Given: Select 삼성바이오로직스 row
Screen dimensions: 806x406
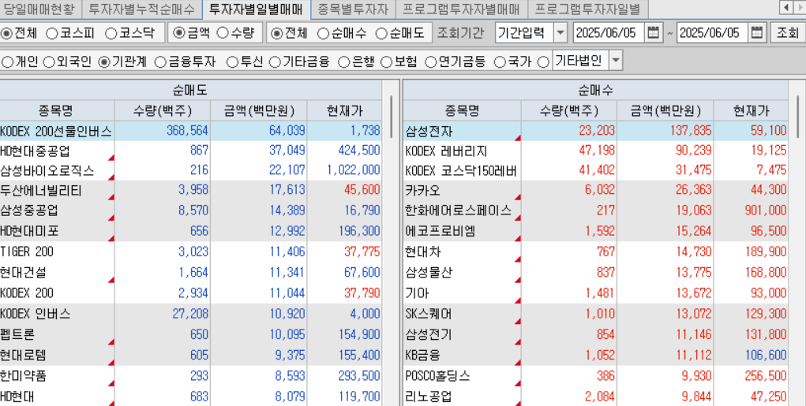Looking at the screenshot, I should click(191, 170).
